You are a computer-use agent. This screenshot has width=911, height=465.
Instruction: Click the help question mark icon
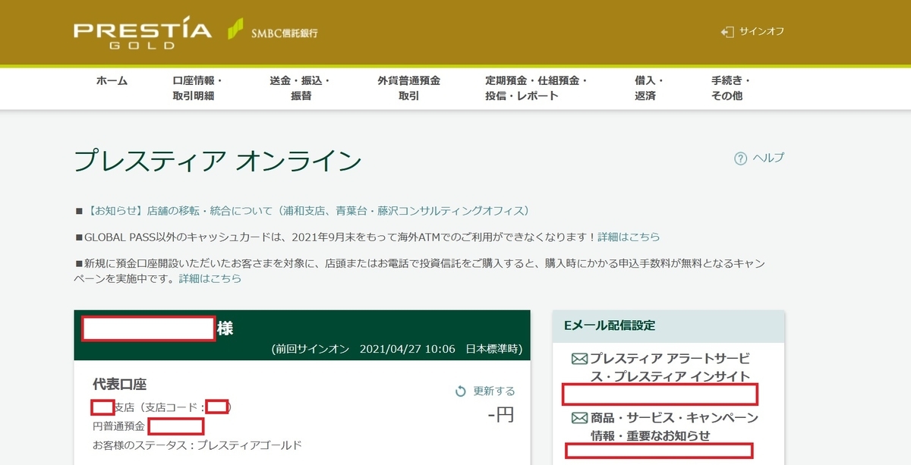[x=740, y=158]
